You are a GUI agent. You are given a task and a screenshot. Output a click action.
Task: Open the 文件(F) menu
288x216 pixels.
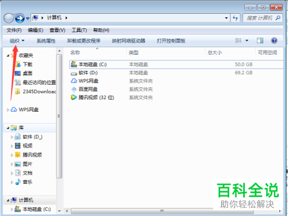pos(14,30)
